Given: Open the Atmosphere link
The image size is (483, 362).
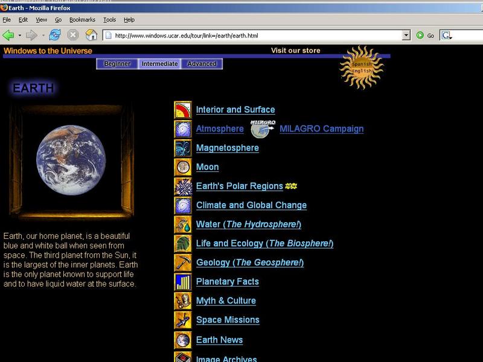Looking at the screenshot, I should pyautogui.click(x=220, y=129).
